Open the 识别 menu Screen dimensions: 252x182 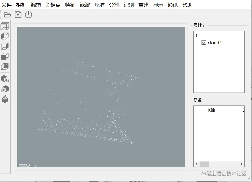coord(129,5)
